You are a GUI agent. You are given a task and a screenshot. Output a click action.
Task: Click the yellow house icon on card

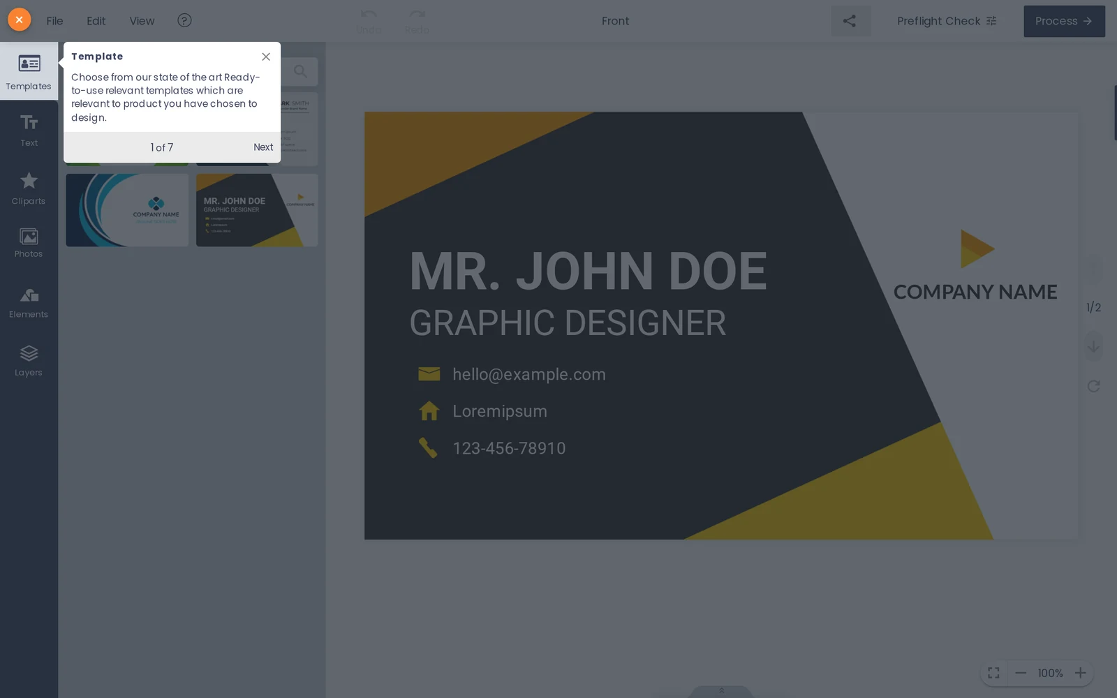[x=429, y=410]
